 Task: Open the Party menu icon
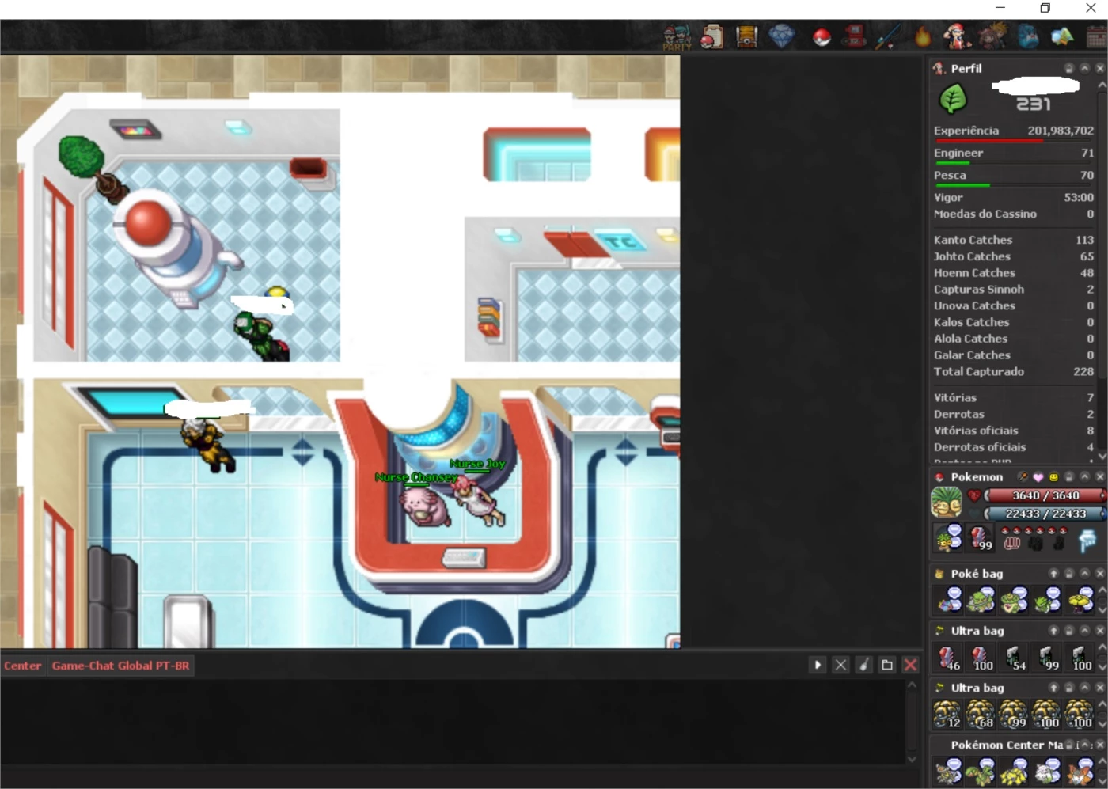point(677,37)
